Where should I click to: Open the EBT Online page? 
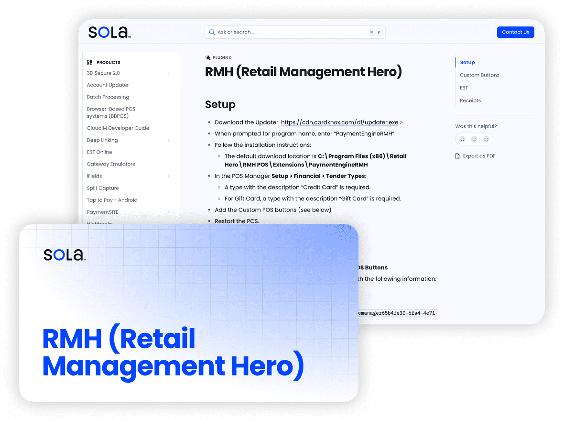click(x=99, y=152)
